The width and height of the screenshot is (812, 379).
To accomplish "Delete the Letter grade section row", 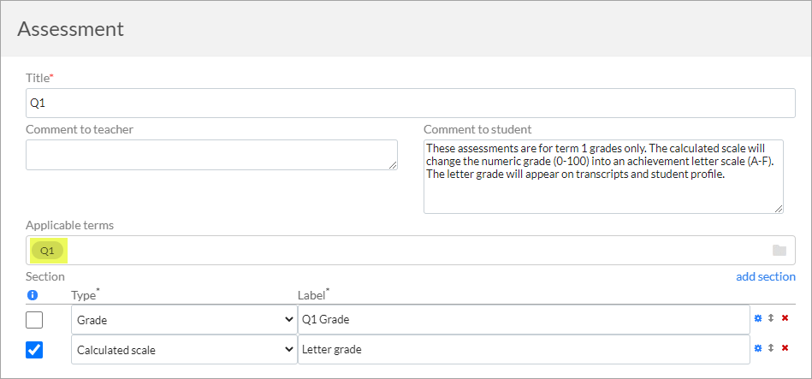I will click(785, 348).
